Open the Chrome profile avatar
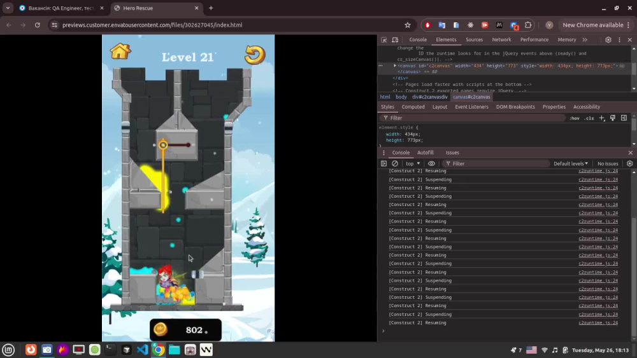Image resolution: width=637 pixels, height=358 pixels. click(x=549, y=25)
